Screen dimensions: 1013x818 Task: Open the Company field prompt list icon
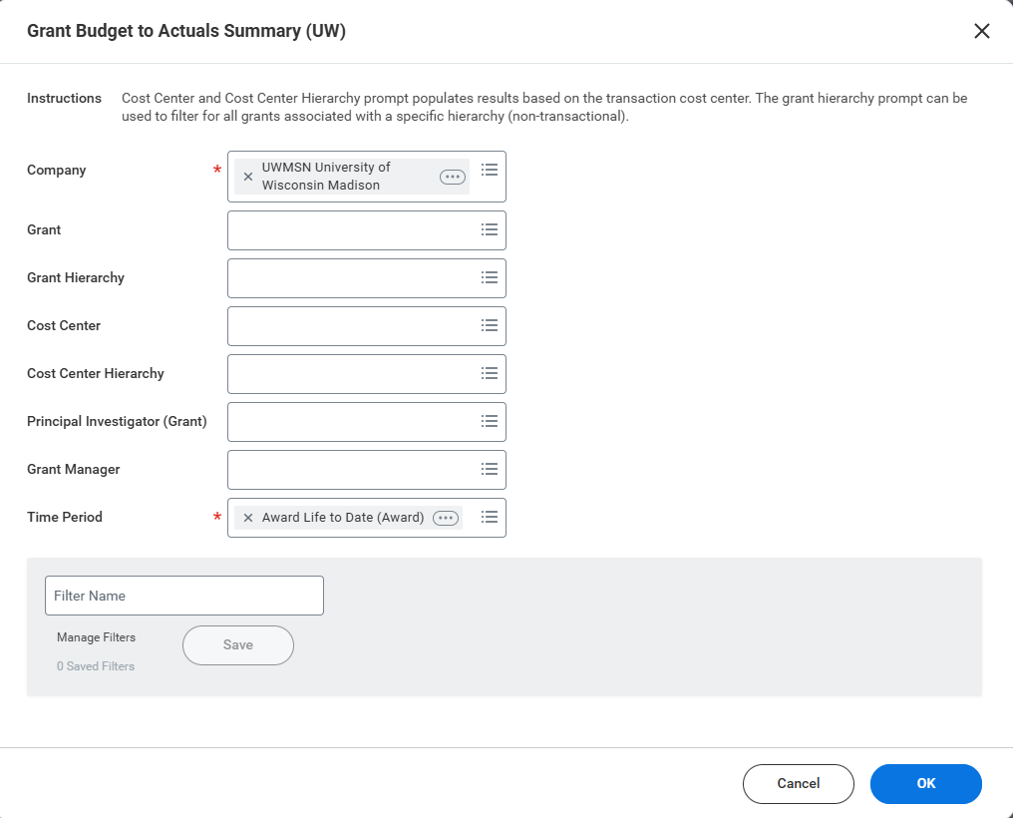point(489,171)
